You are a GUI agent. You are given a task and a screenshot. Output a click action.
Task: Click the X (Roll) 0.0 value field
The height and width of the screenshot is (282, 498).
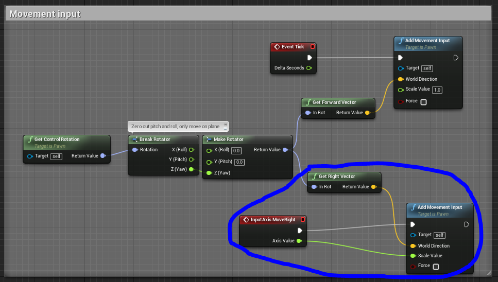(236, 150)
